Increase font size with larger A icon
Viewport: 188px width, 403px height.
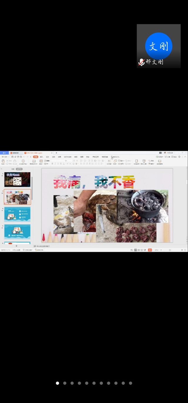tap(74, 161)
